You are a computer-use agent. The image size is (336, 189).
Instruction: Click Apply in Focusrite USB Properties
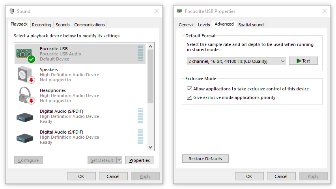[x=313, y=176]
